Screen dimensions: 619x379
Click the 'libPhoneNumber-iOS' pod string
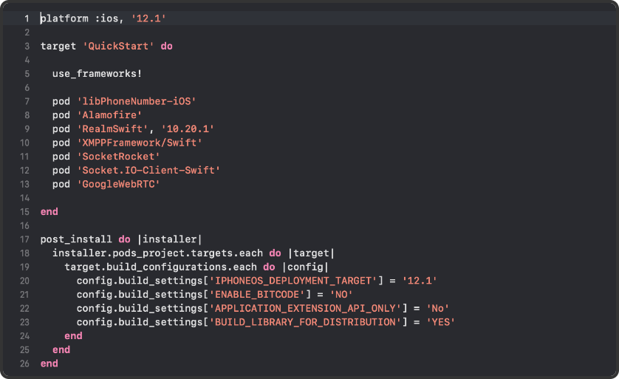click(136, 101)
